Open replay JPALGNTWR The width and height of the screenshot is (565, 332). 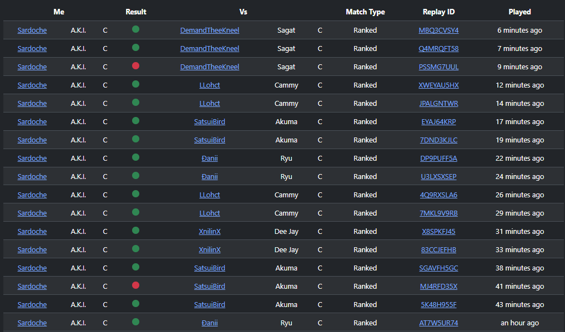[x=438, y=104]
